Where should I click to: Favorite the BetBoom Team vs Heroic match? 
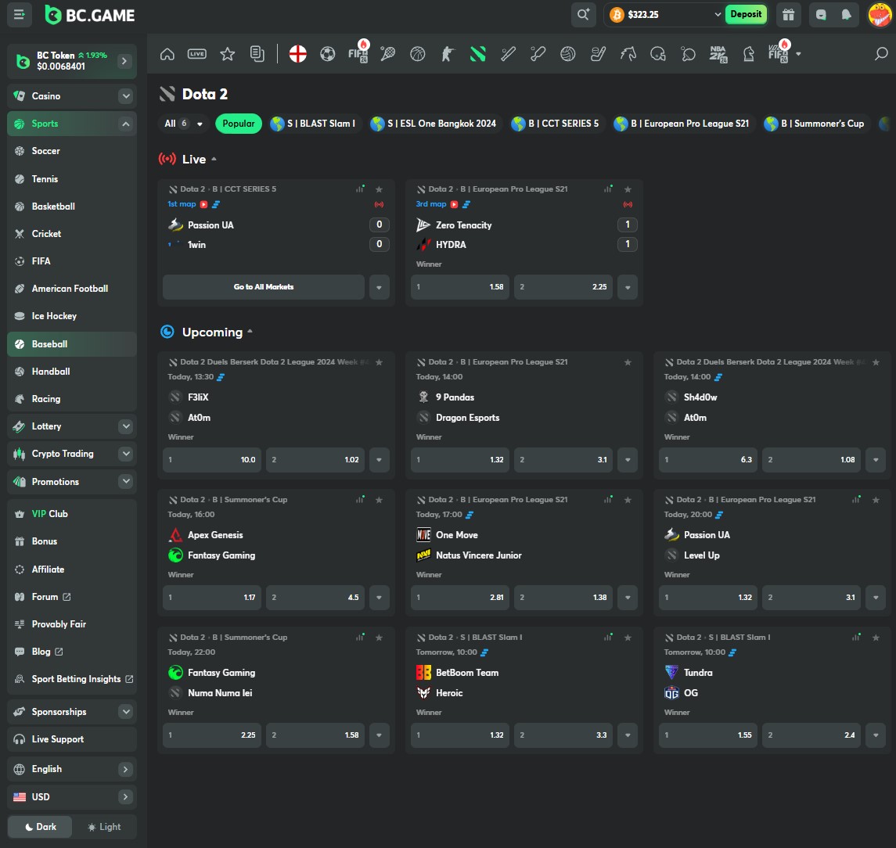[628, 638]
